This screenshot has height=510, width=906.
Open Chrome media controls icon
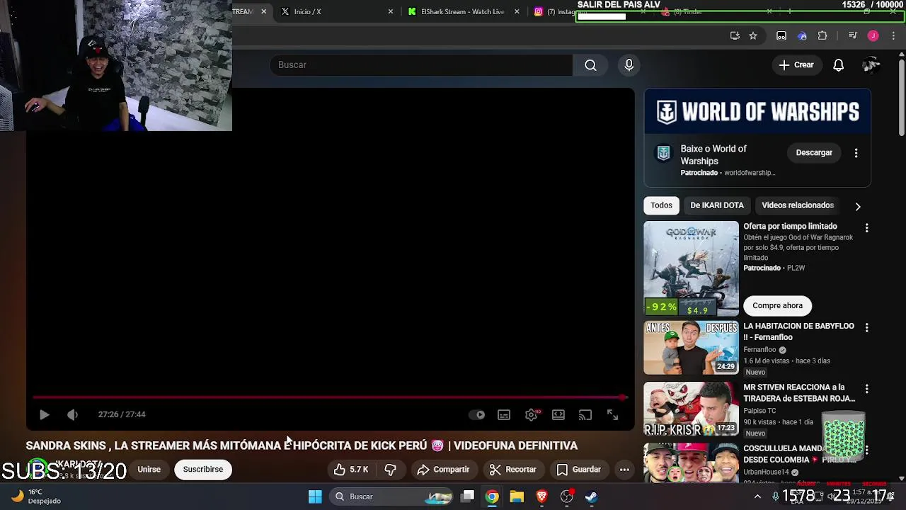853,36
